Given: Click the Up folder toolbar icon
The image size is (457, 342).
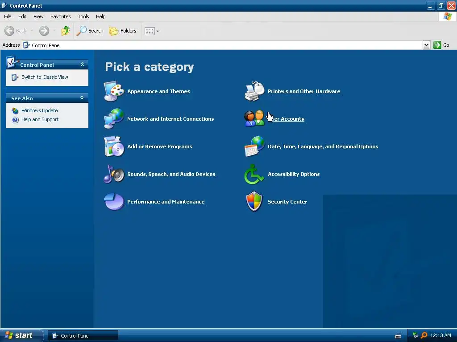Looking at the screenshot, I should pos(66,31).
